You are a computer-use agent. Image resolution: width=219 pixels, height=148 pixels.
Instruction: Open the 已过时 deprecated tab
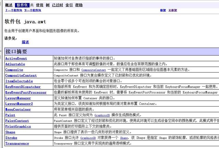coord(57,5)
